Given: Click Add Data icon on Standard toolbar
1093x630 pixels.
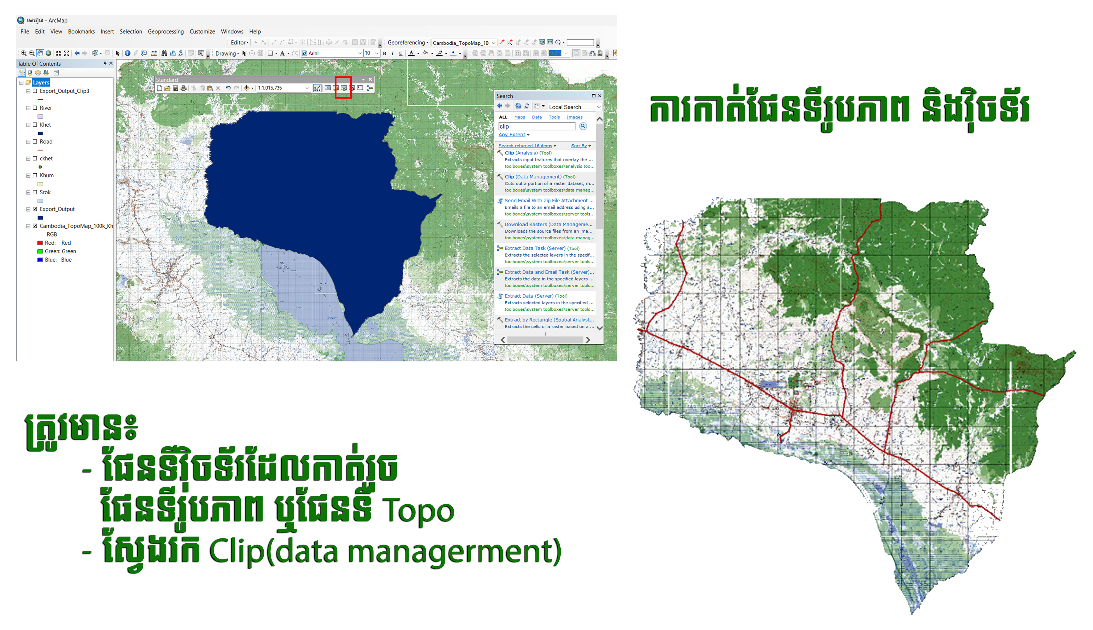Looking at the screenshot, I should click(247, 88).
